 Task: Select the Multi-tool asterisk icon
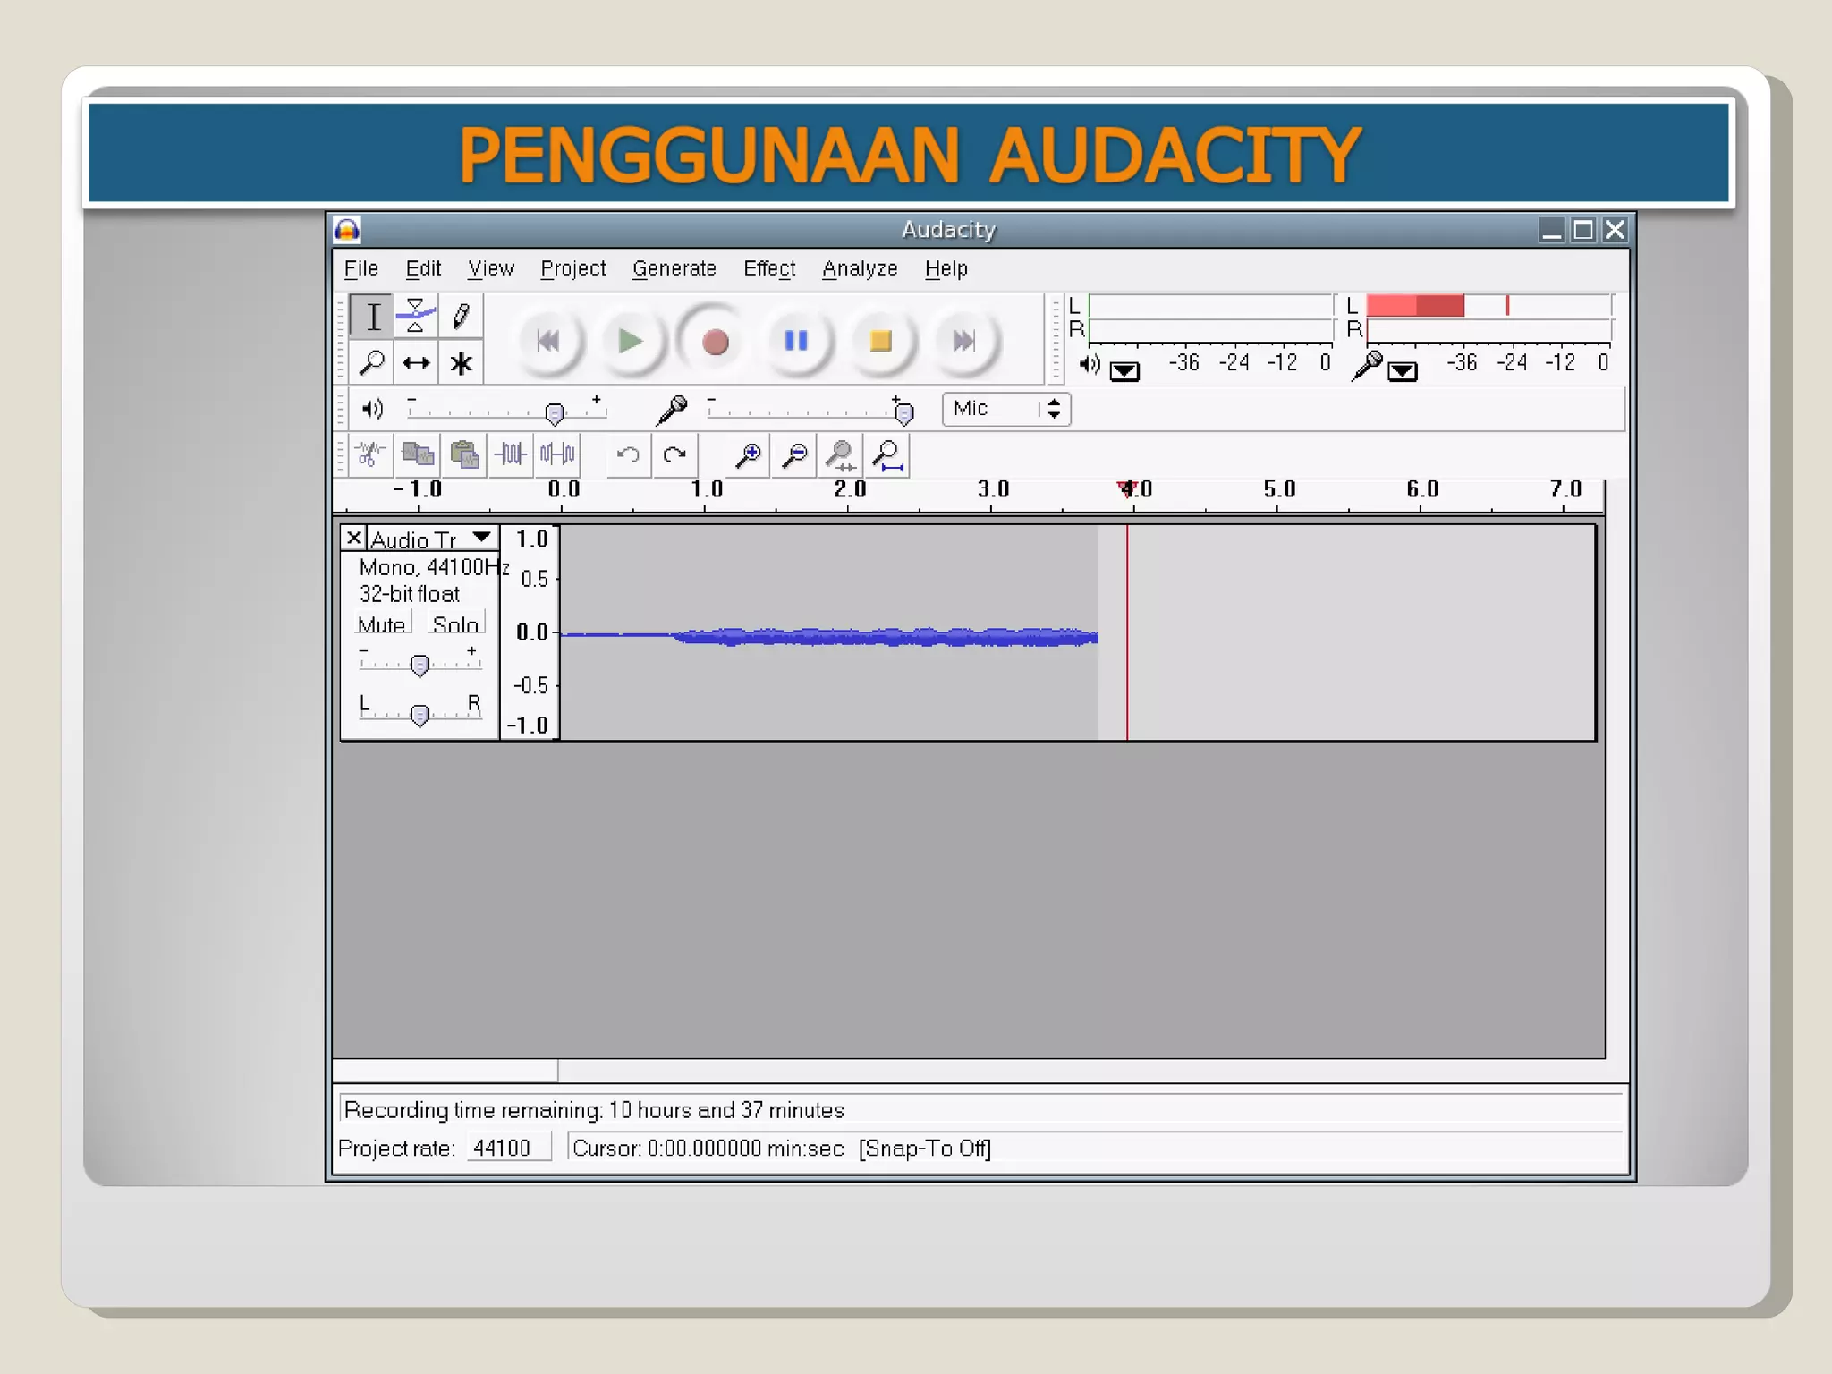tap(462, 363)
